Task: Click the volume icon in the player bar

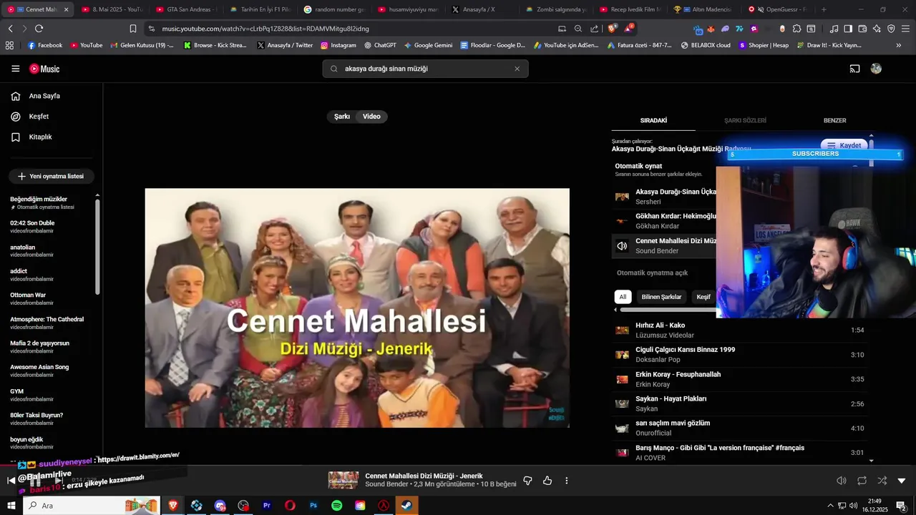Action: click(x=842, y=481)
